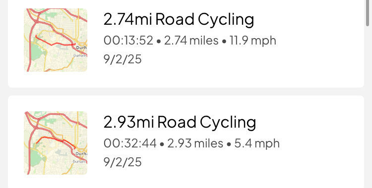Click the vertical scrollbar thumb
372x188 pixels.
[368, 12]
